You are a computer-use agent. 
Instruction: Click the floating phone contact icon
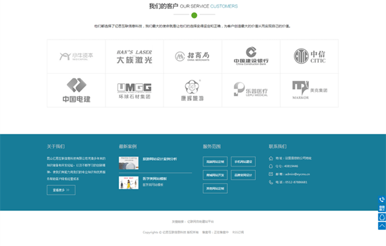click(x=382, y=199)
